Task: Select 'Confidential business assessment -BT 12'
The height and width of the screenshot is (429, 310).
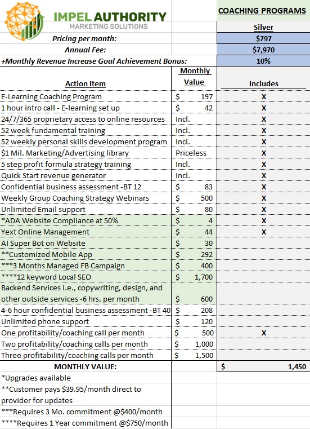Action: [x=71, y=187]
